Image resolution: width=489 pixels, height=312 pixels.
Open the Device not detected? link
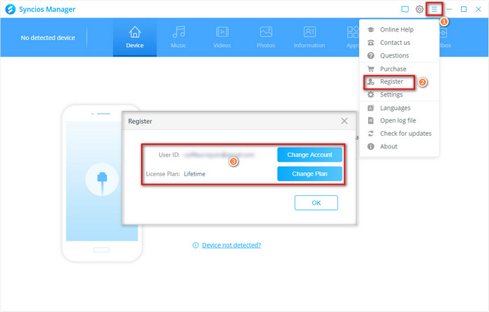click(x=231, y=245)
